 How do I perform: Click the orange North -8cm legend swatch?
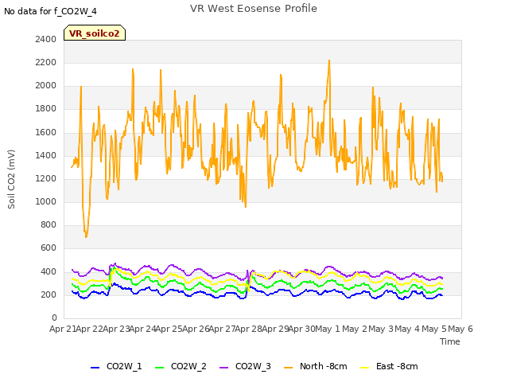[288, 368]
